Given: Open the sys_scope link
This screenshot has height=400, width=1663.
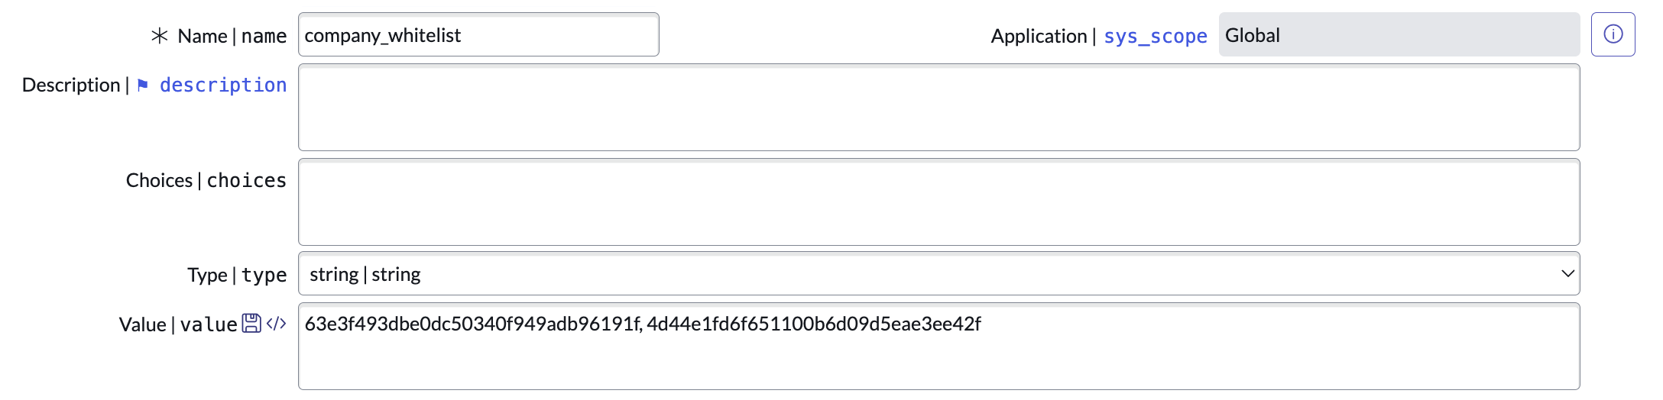Looking at the screenshot, I should pyautogui.click(x=1155, y=36).
